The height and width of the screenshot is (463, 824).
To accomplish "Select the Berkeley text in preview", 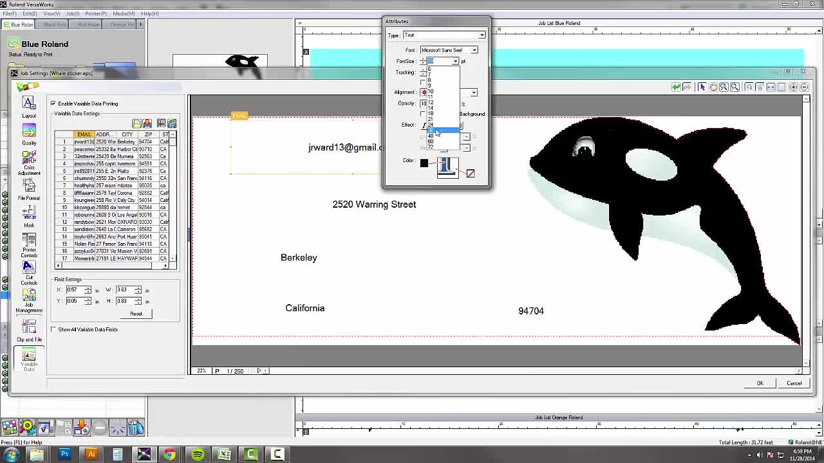I will coord(299,257).
